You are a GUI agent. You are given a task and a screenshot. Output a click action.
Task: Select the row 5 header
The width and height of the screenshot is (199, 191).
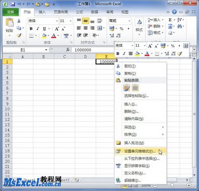click(x=7, y=83)
